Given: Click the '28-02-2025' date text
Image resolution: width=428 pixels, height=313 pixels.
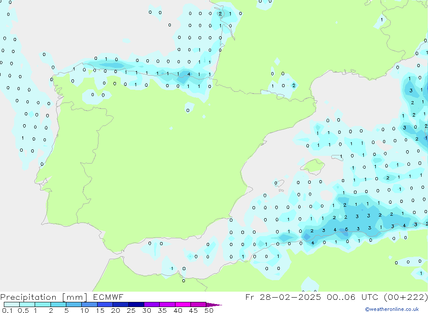Looking at the screenshot, I should (x=290, y=297).
